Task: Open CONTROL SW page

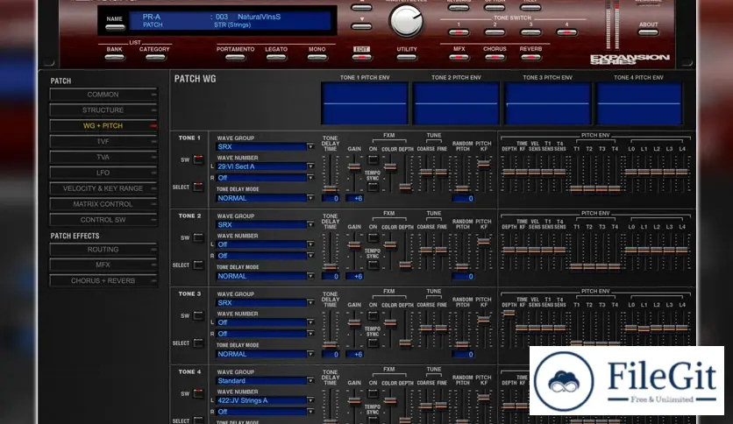Action: [x=103, y=220]
